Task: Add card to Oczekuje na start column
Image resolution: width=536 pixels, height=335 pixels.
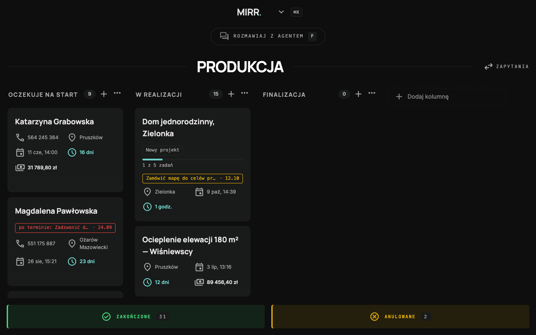Action: (104, 94)
